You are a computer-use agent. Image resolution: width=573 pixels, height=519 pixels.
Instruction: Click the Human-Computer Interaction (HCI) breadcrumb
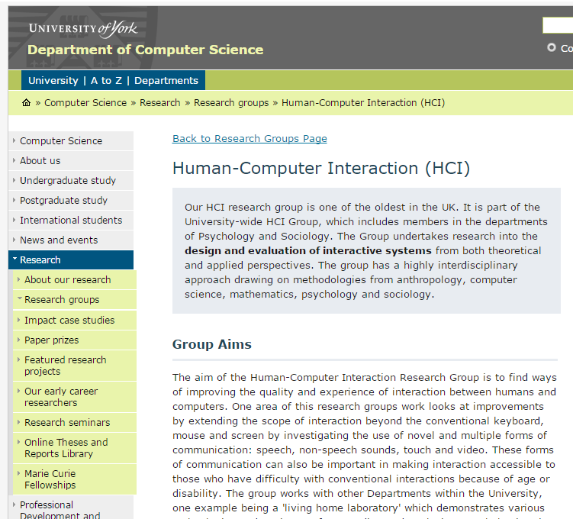(x=363, y=103)
